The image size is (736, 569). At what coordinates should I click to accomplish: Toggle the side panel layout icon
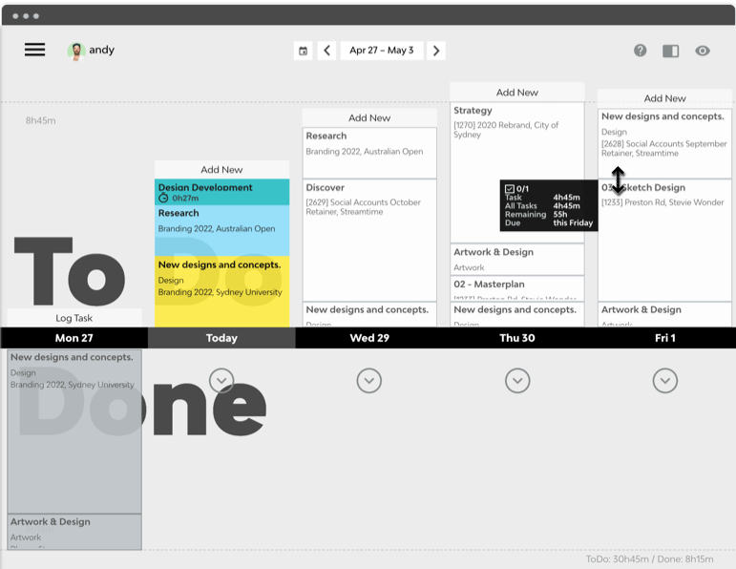pyautogui.click(x=671, y=51)
